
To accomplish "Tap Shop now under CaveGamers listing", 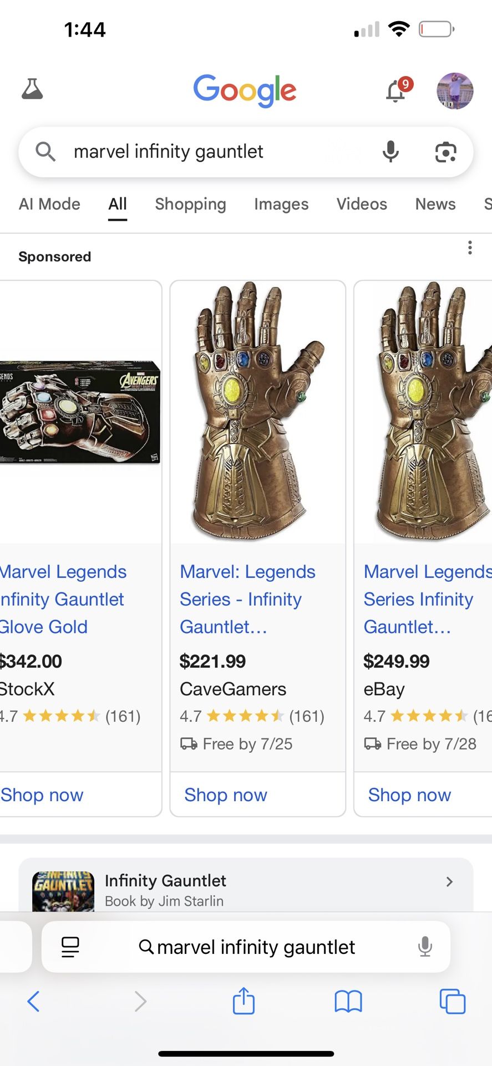I will 226,795.
